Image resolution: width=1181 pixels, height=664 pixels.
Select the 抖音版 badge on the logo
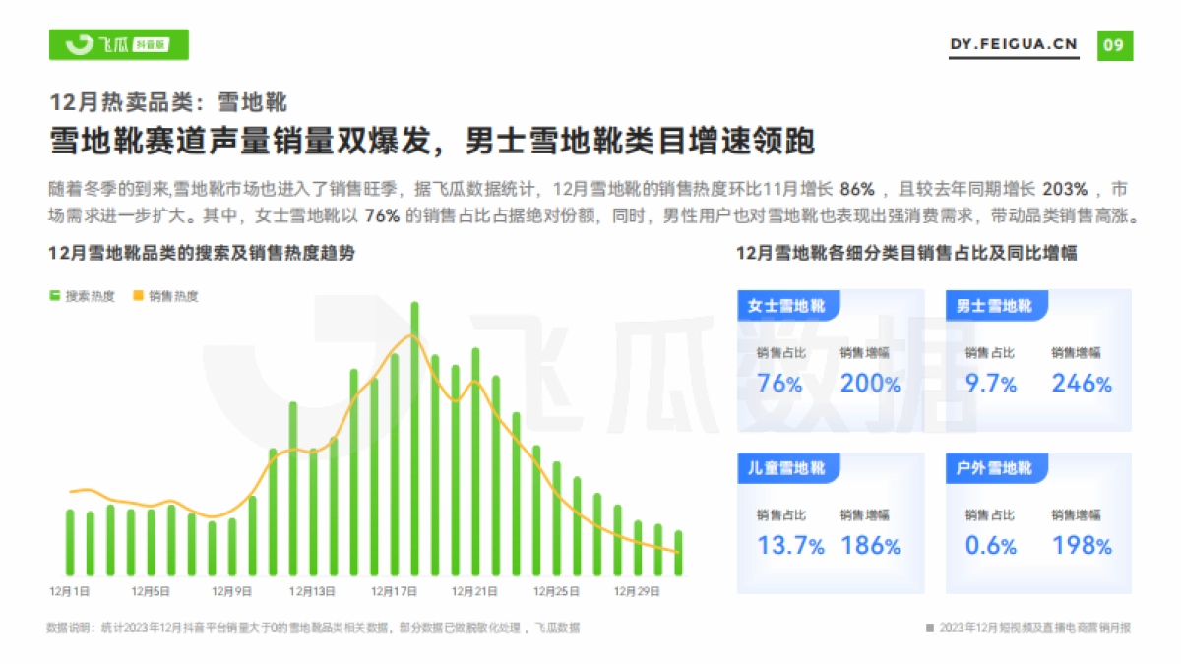click(153, 44)
